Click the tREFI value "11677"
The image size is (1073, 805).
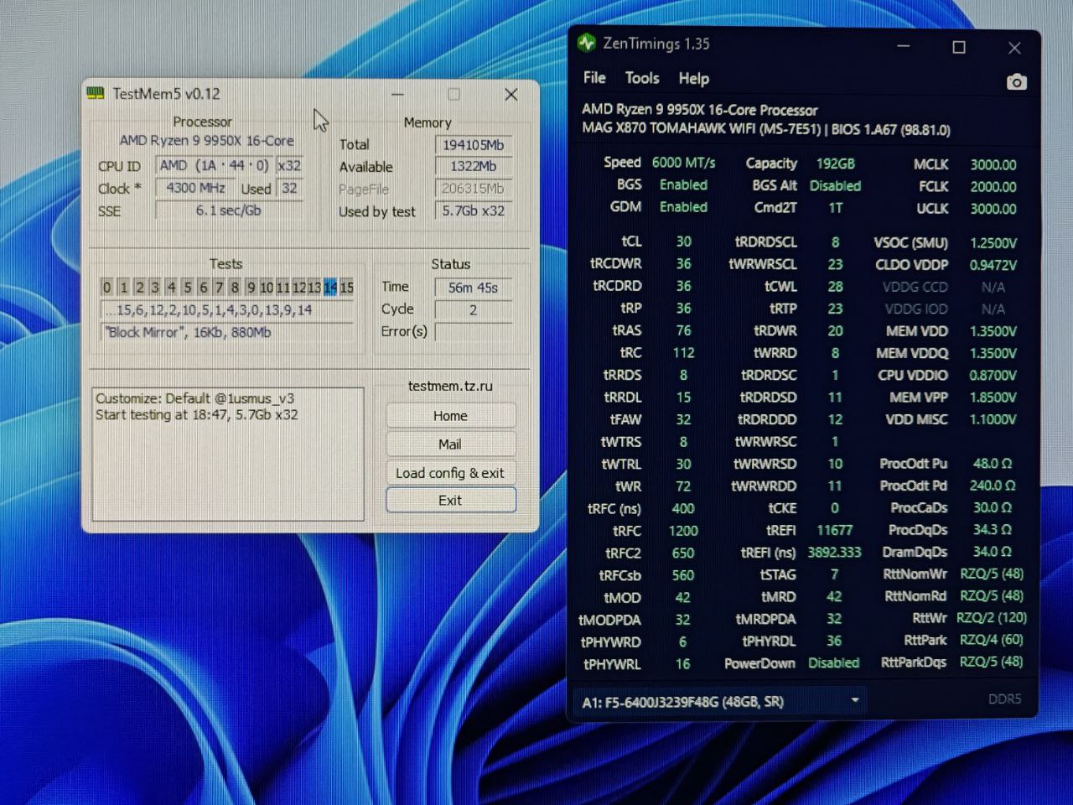[834, 531]
